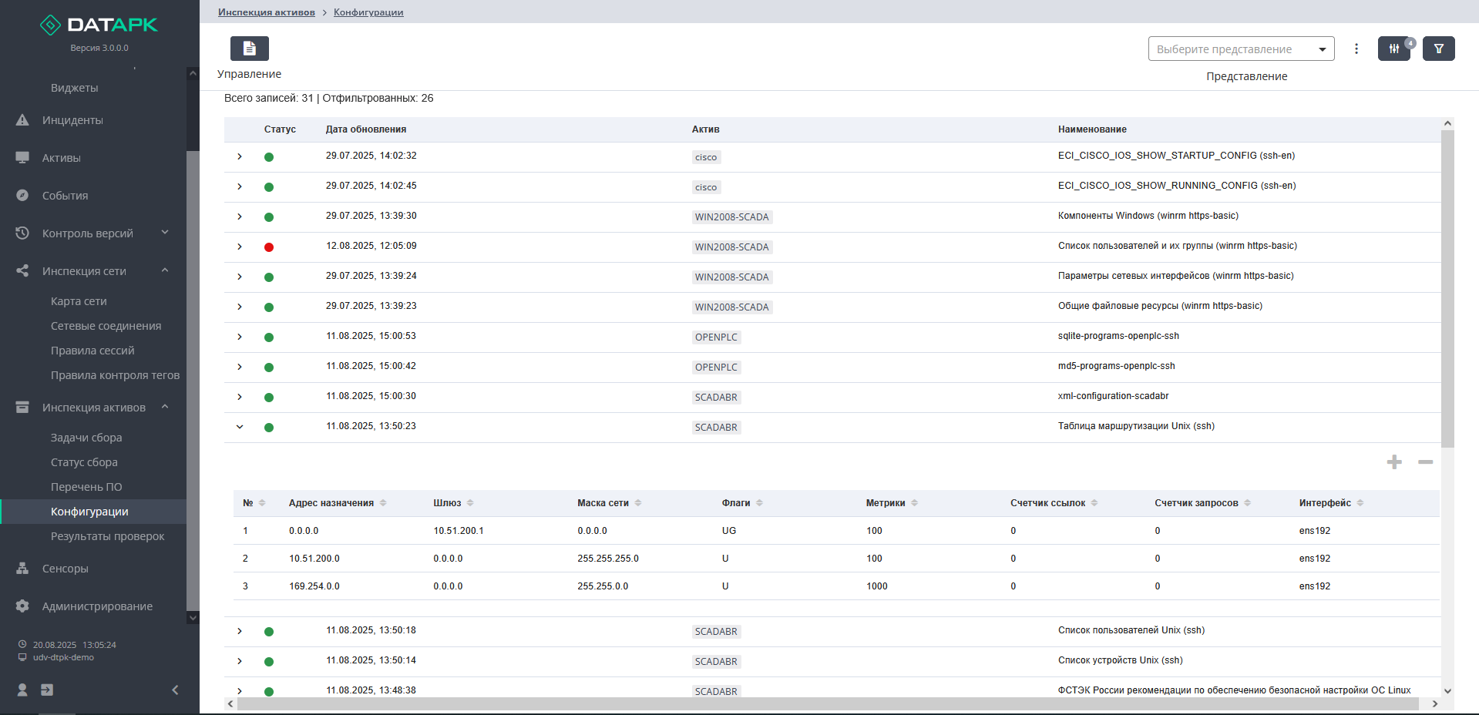The image size is (1479, 715).
Task: Click the Администрирование gear icon
Action: 22,606
